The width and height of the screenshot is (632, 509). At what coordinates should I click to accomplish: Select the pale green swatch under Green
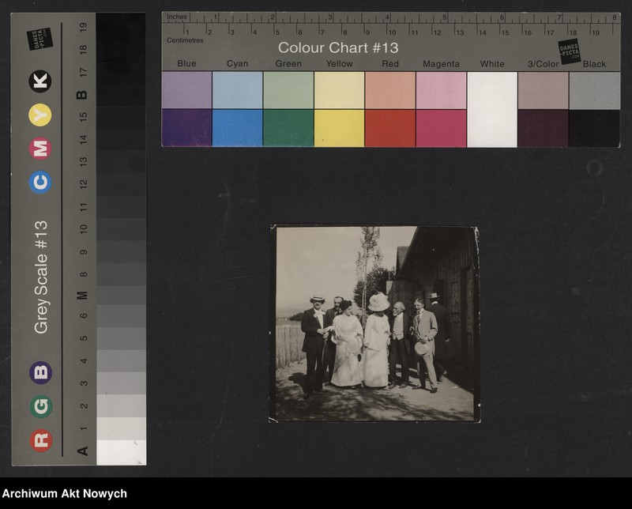(x=288, y=90)
